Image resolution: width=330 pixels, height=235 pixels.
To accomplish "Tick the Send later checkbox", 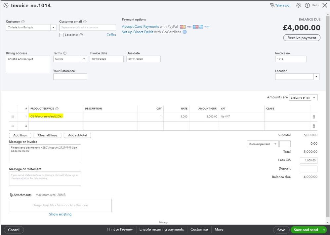I will click(62, 35).
